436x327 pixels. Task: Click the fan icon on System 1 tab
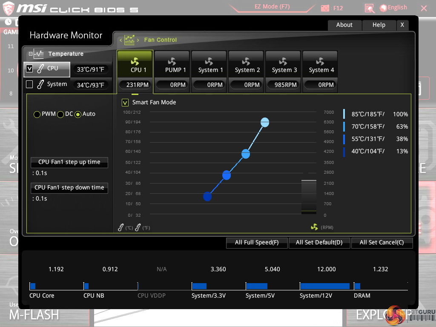point(209,61)
